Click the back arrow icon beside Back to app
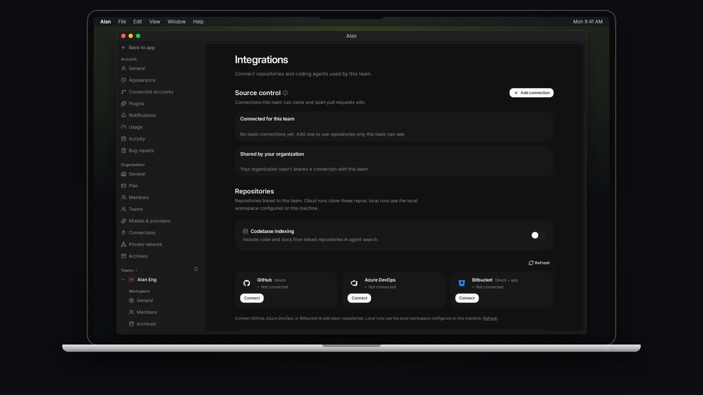The height and width of the screenshot is (395, 703). click(123, 47)
